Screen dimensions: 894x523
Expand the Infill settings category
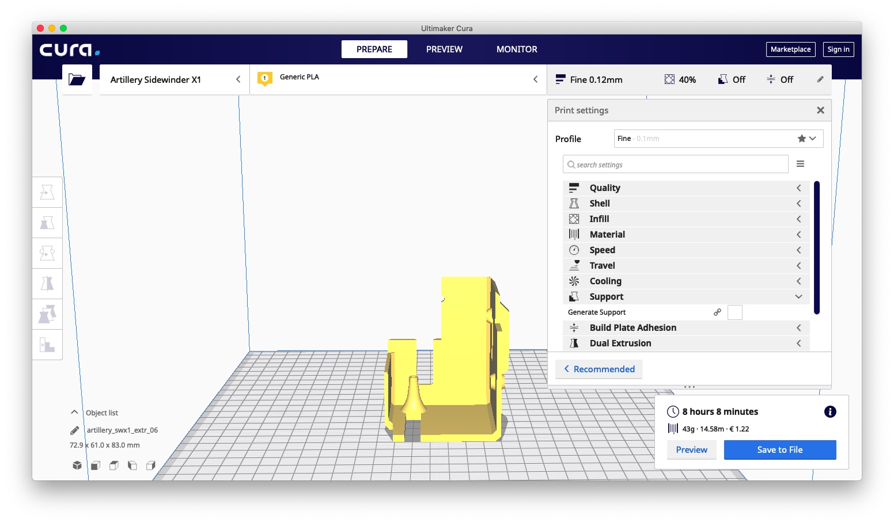[x=686, y=219]
